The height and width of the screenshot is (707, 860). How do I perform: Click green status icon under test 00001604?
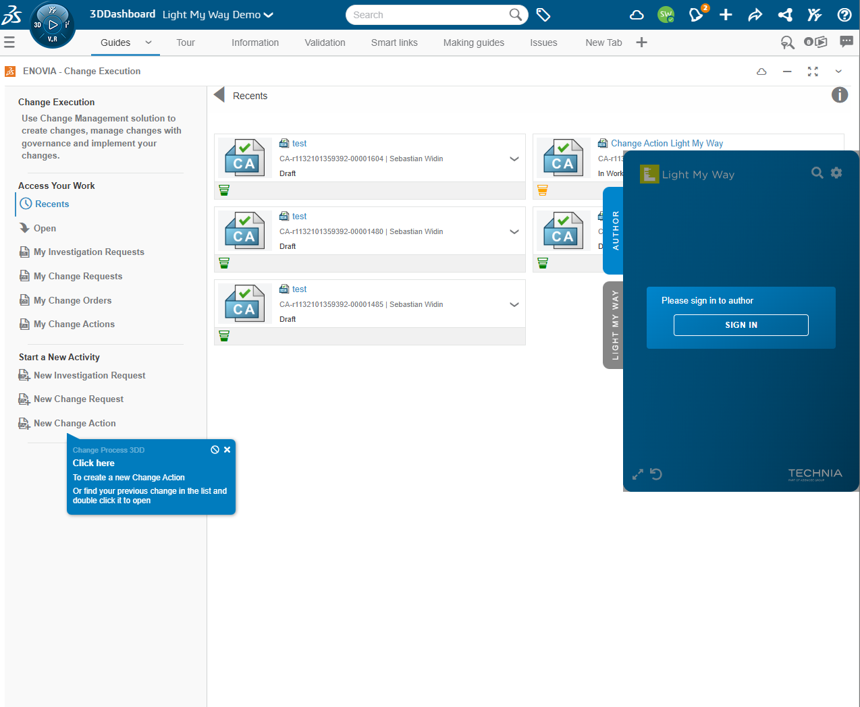point(224,190)
